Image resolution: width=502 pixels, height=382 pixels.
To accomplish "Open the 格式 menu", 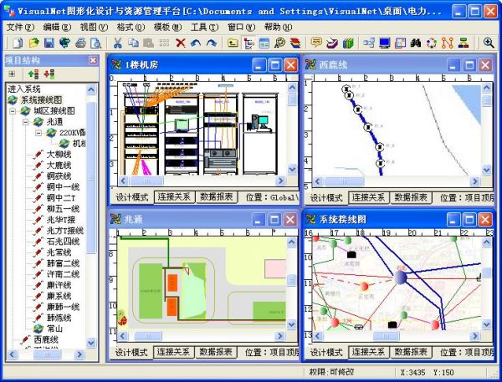I will [131, 28].
